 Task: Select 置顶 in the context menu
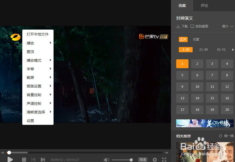click(x=38, y=52)
